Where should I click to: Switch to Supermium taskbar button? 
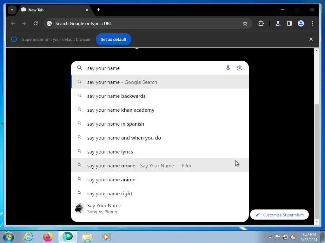point(68,237)
